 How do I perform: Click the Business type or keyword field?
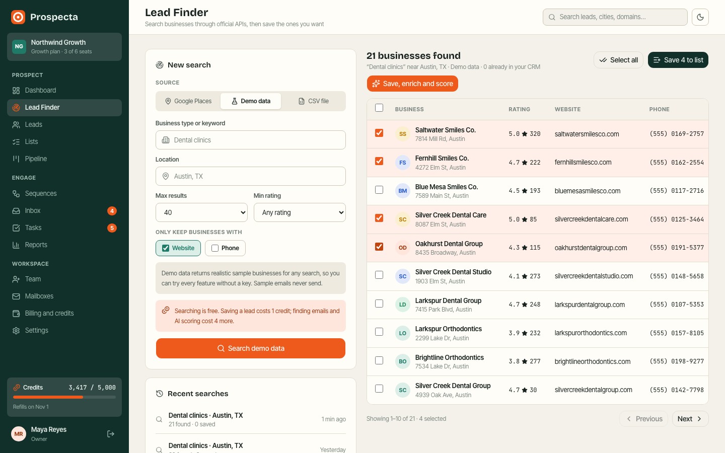pyautogui.click(x=251, y=140)
